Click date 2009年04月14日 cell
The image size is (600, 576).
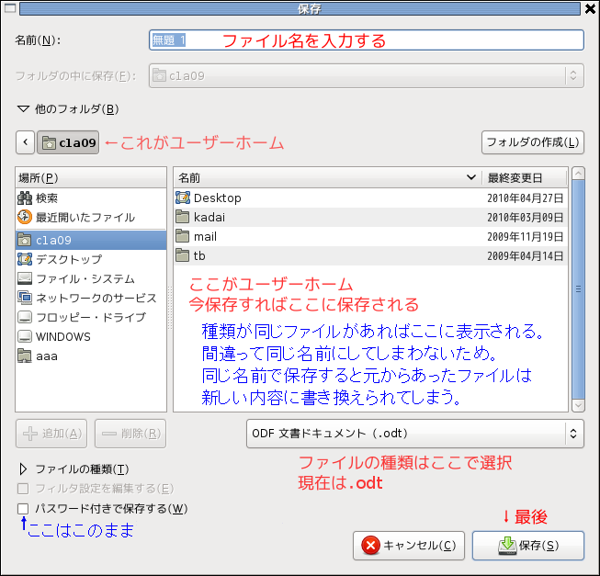tap(525, 256)
